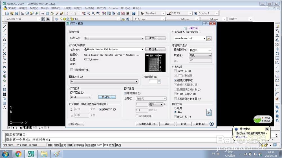Image resolution: width=282 pixels, height=158 pixels.
Task: Toggle 正交 mode in status bar
Action: (x=63, y=145)
